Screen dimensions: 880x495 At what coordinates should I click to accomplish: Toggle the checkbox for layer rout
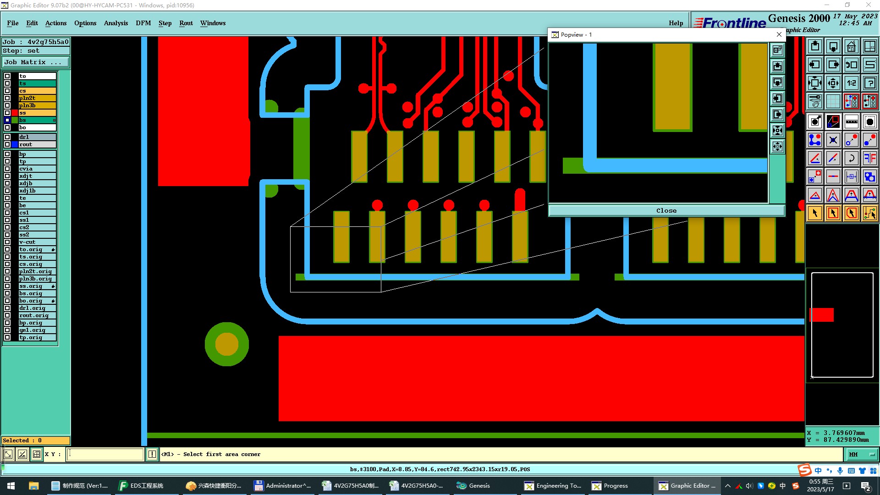(7, 144)
